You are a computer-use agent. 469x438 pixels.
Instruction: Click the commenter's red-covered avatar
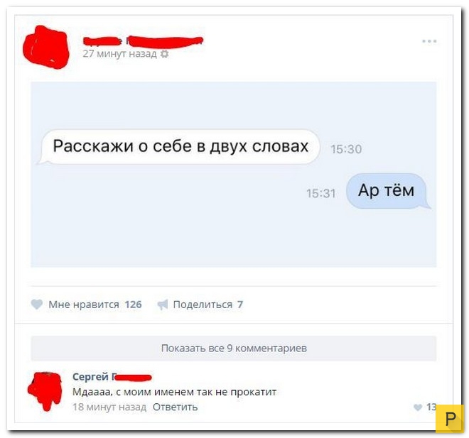45,391
